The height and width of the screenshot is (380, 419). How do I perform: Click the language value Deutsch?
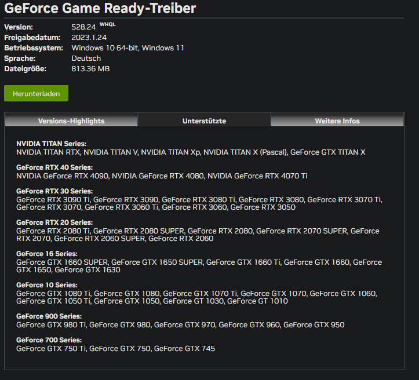coord(86,58)
